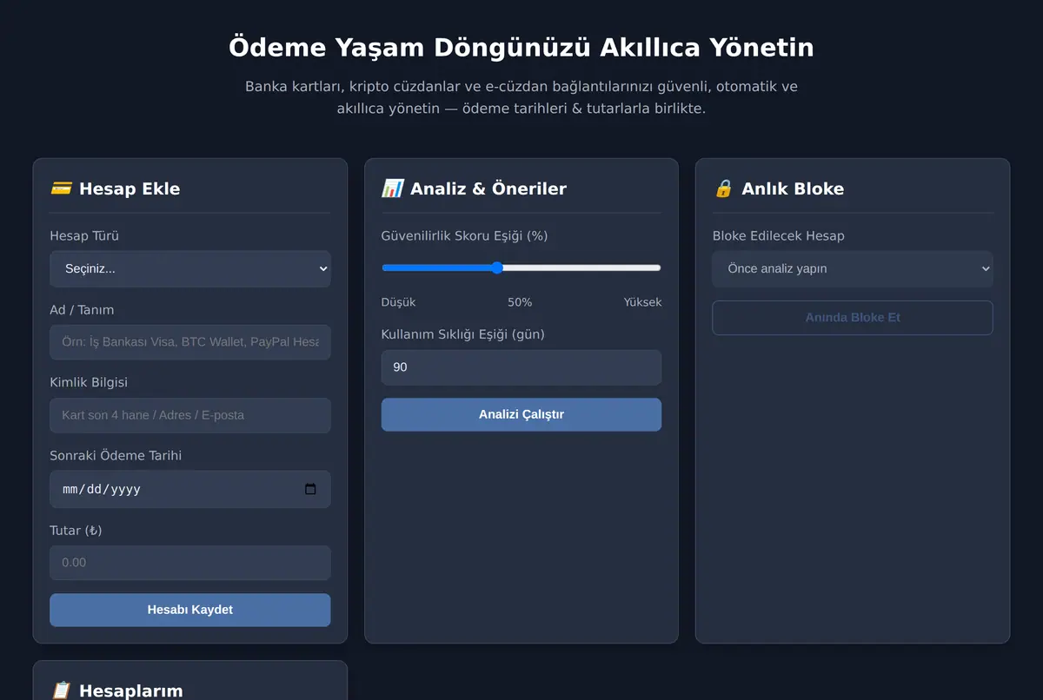The width and height of the screenshot is (1043, 700).
Task: Click the Anında Bloke Et button
Action: 852,317
